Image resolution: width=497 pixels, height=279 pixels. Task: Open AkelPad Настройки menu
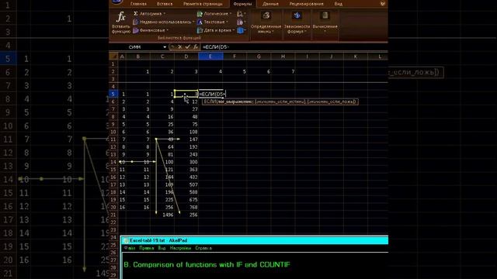[x=180, y=248]
